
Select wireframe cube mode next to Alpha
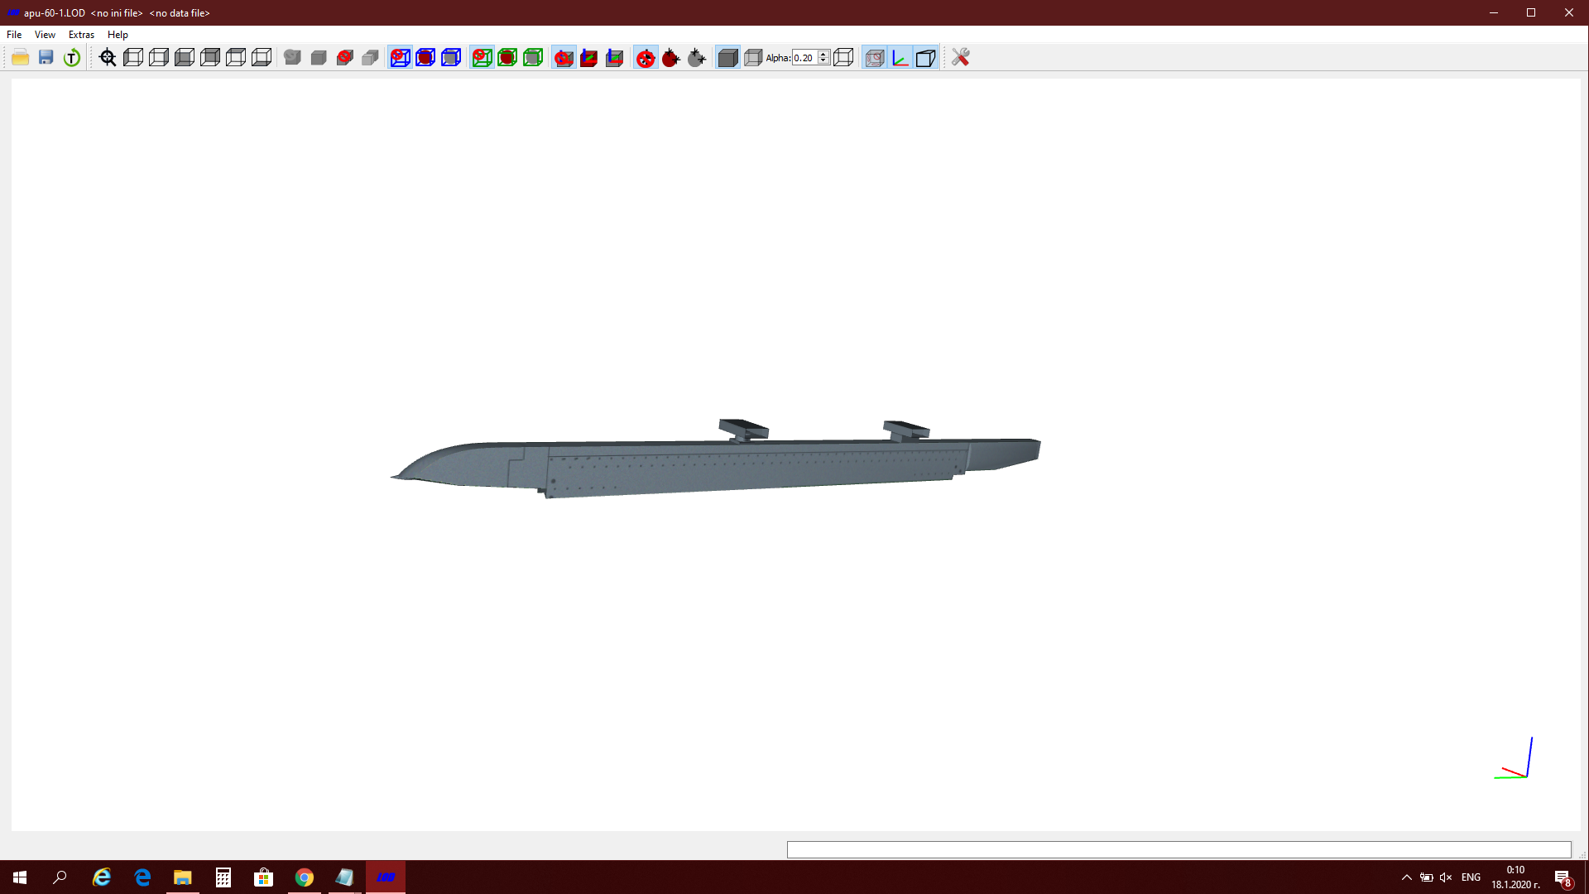843,57
